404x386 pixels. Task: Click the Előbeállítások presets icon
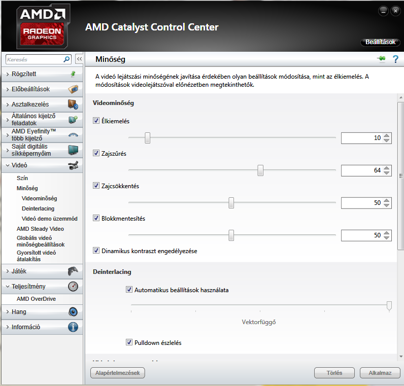pyautogui.click(x=73, y=89)
